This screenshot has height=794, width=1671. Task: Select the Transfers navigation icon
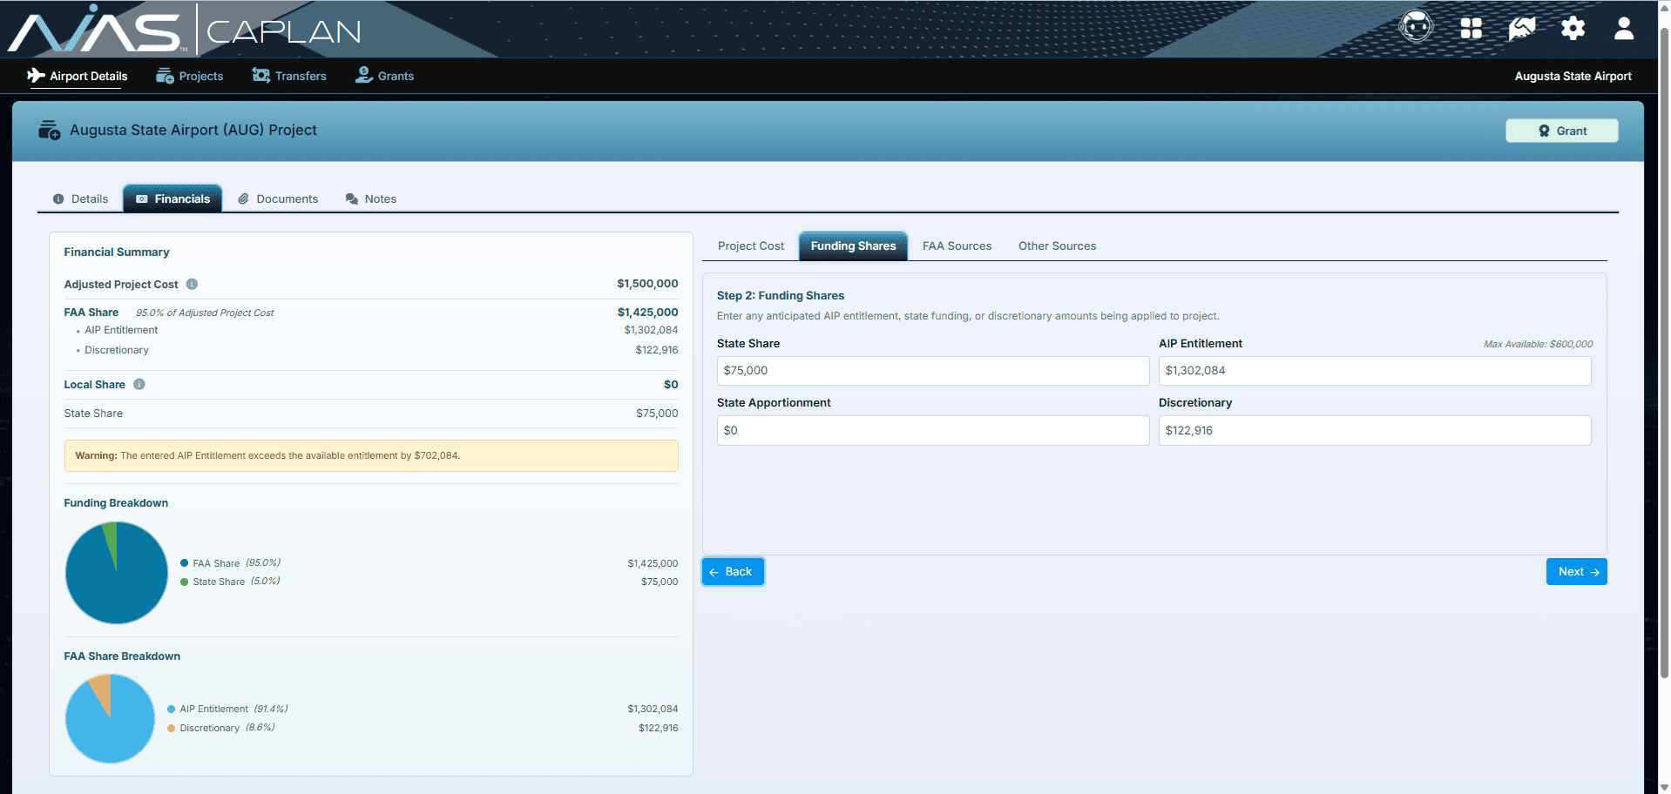tap(289, 76)
